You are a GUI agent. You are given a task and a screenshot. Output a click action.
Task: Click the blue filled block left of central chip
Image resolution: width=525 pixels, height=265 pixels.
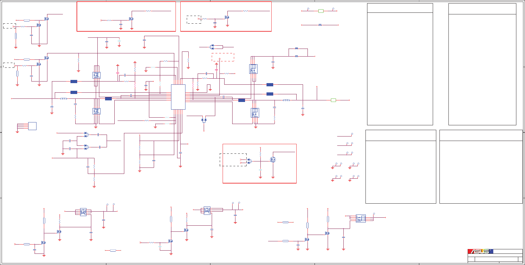pos(108,99)
